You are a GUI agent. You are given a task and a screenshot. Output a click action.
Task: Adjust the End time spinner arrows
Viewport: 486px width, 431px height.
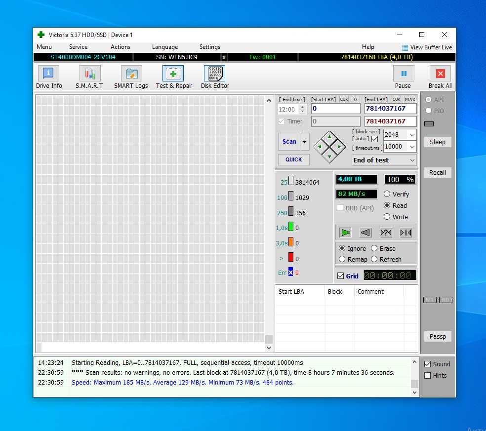point(302,109)
